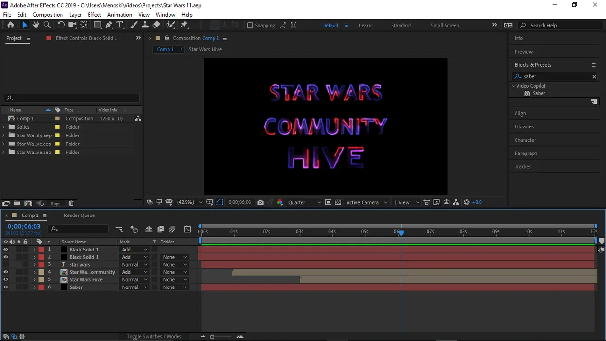Open the Quarter resolution dropdown
Screen dimensions: 606x341
tap(304, 202)
